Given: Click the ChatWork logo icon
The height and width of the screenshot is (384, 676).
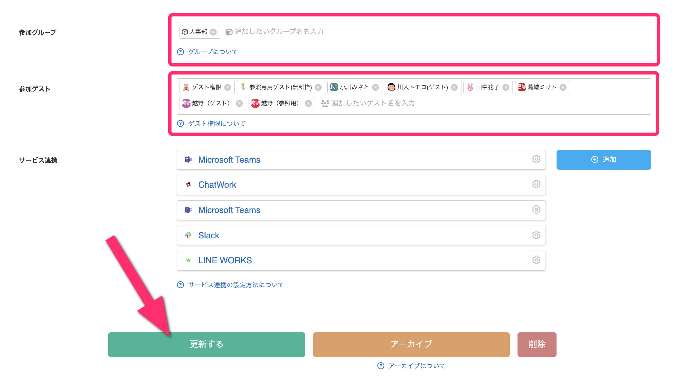Looking at the screenshot, I should point(189,185).
